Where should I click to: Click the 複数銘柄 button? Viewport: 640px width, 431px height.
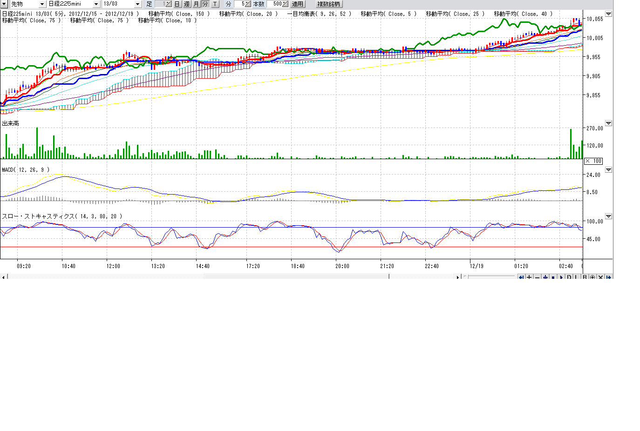(328, 4)
